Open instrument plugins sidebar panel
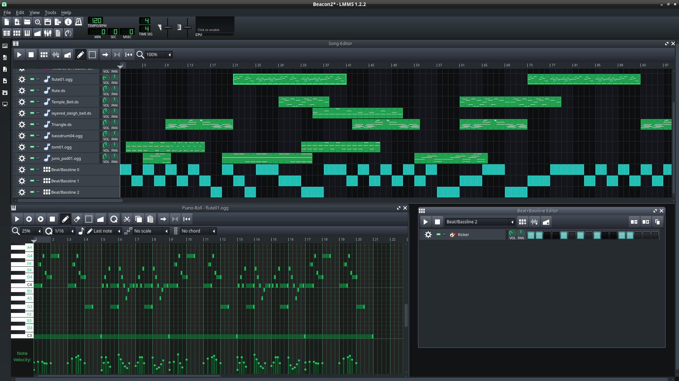The image size is (679, 381). coord(5,46)
